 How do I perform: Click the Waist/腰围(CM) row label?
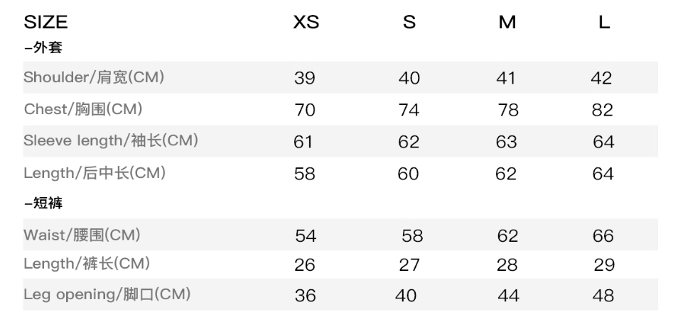click(x=82, y=235)
